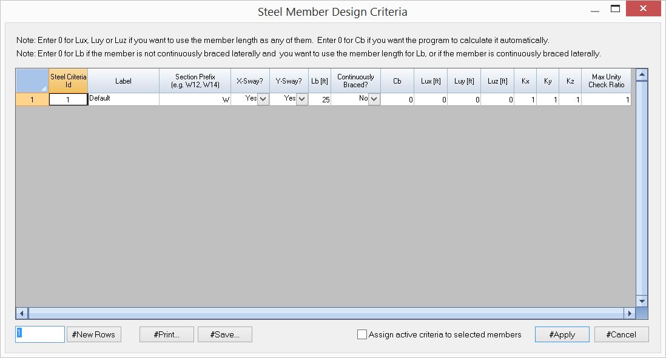Click the down arrow on vertical scrollbar
This screenshot has height=358, width=666.
tap(641, 301)
